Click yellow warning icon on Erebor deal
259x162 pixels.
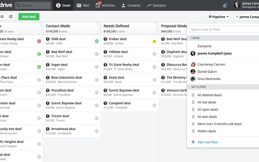click(154, 41)
